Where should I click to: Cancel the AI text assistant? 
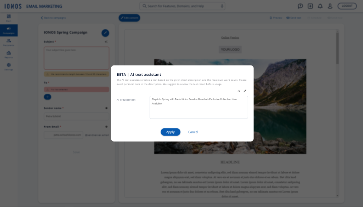pyautogui.click(x=193, y=132)
